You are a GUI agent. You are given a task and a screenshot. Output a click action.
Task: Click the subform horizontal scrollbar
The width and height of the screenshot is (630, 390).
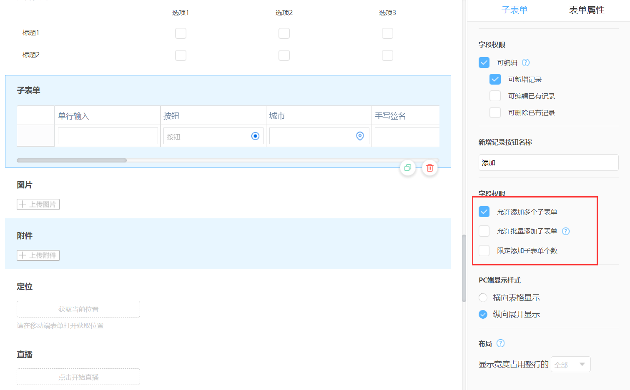72,160
